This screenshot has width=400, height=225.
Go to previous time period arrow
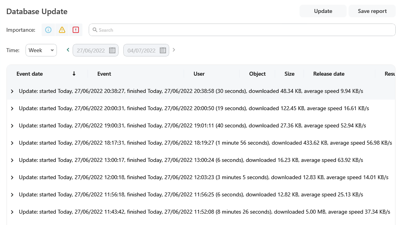[68, 50]
